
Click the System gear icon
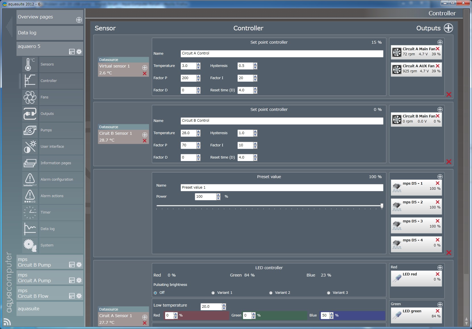(30, 245)
